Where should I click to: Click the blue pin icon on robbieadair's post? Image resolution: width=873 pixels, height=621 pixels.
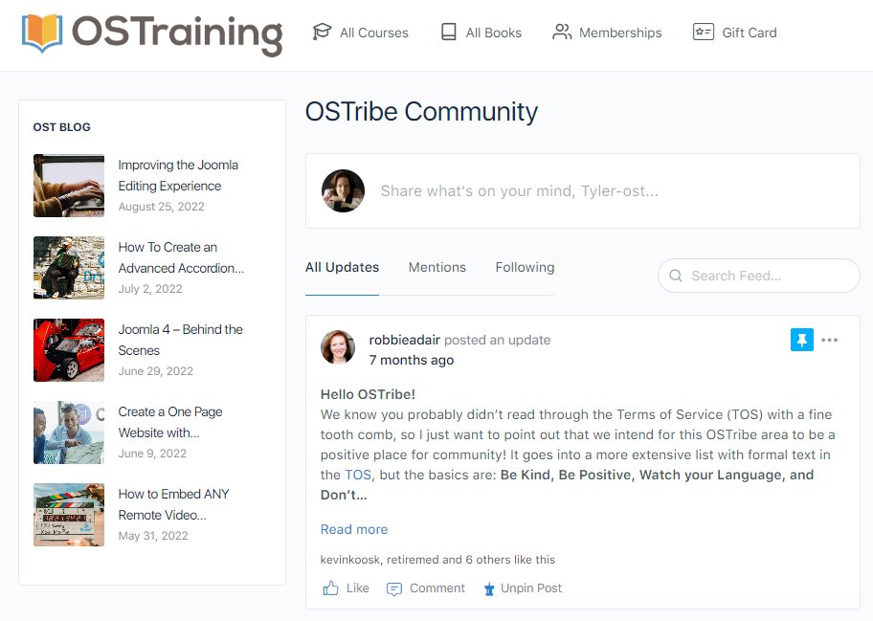pos(802,340)
